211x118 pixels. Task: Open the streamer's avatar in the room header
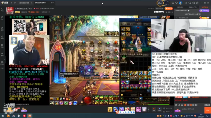pos(10,10)
